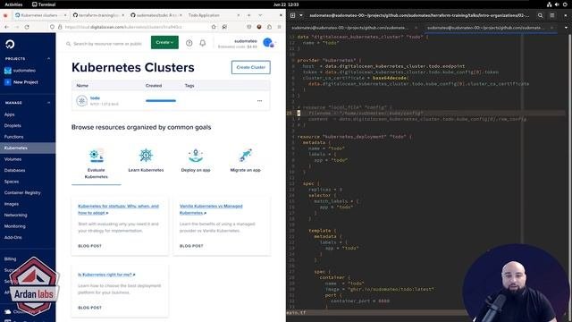This screenshot has height=322, width=572.
Task: Open the Vanilla Kubernetes vs Managed link
Action: coord(211,209)
